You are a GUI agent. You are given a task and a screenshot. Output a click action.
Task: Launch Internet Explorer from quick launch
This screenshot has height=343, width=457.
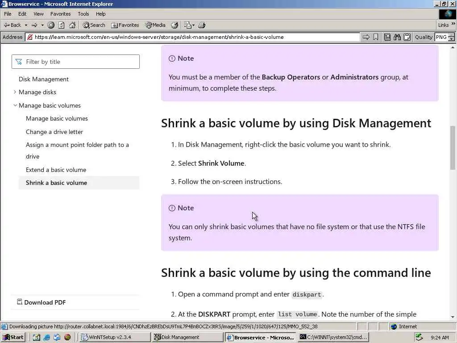click(46, 337)
